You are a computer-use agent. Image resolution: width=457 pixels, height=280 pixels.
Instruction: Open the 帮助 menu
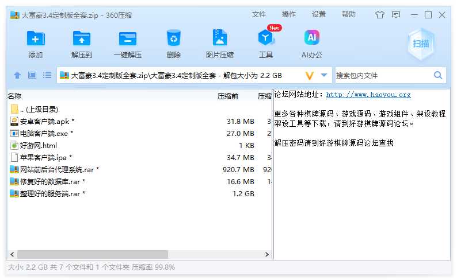[x=349, y=14]
